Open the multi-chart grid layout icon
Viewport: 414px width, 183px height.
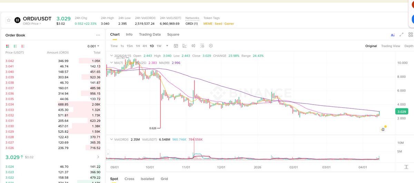tap(411, 35)
